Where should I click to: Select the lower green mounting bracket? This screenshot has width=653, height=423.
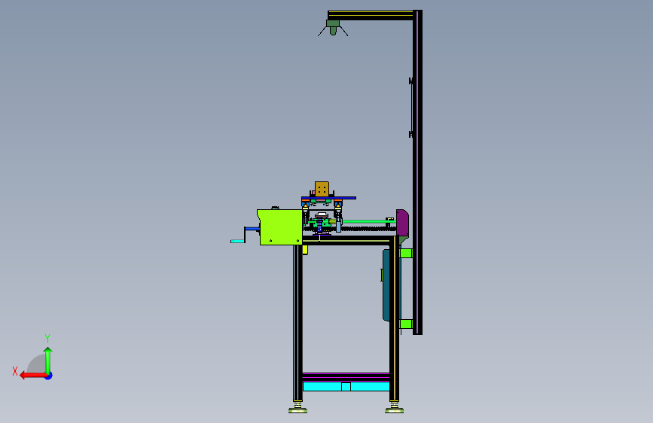pos(406,324)
